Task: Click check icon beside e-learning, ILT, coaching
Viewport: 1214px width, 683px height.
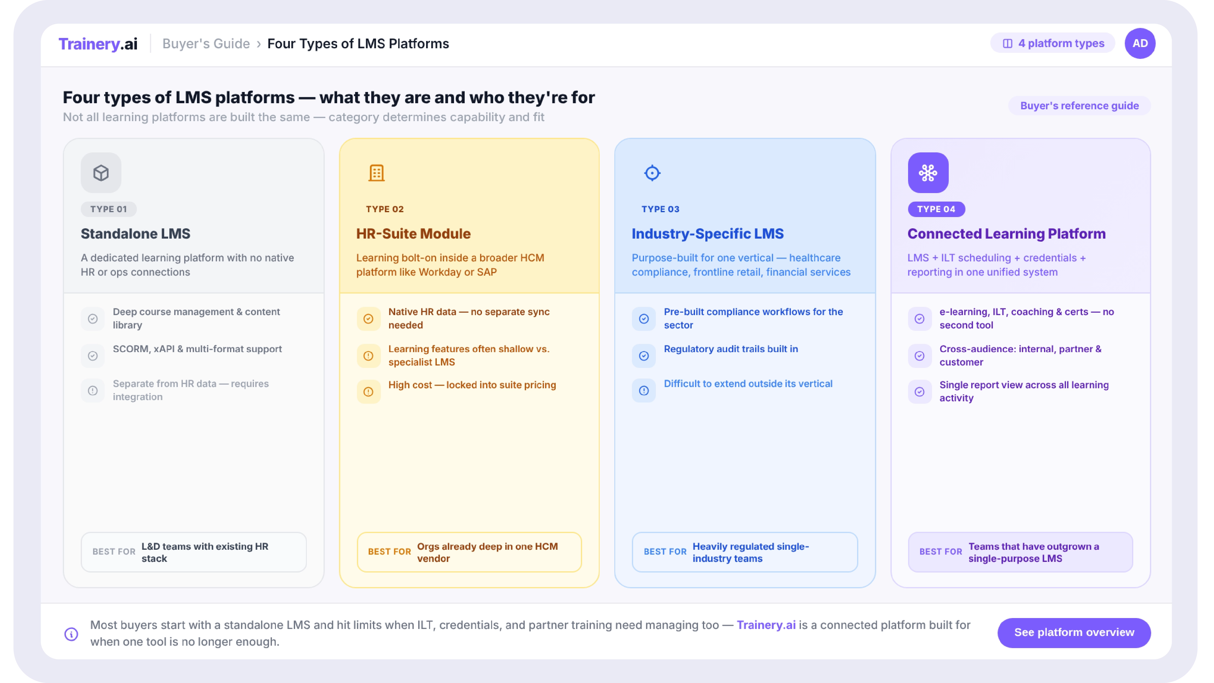Action: (920, 319)
